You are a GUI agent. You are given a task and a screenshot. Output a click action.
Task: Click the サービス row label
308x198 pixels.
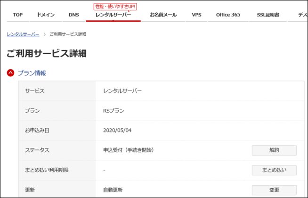35,91
